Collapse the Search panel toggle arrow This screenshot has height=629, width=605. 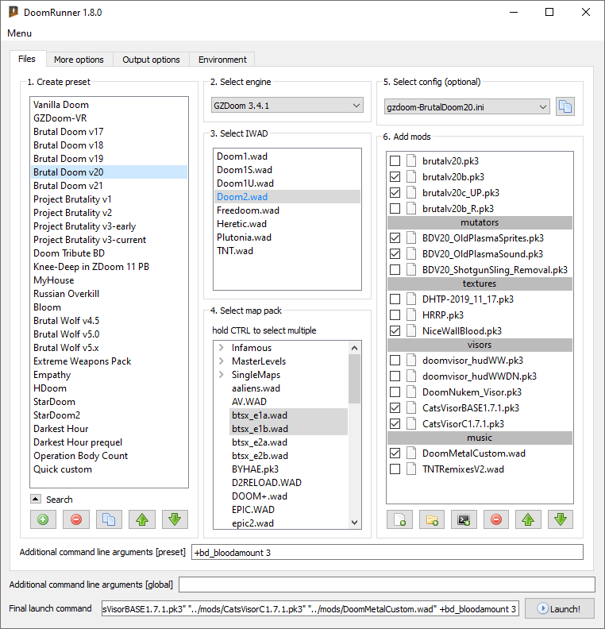click(x=35, y=499)
